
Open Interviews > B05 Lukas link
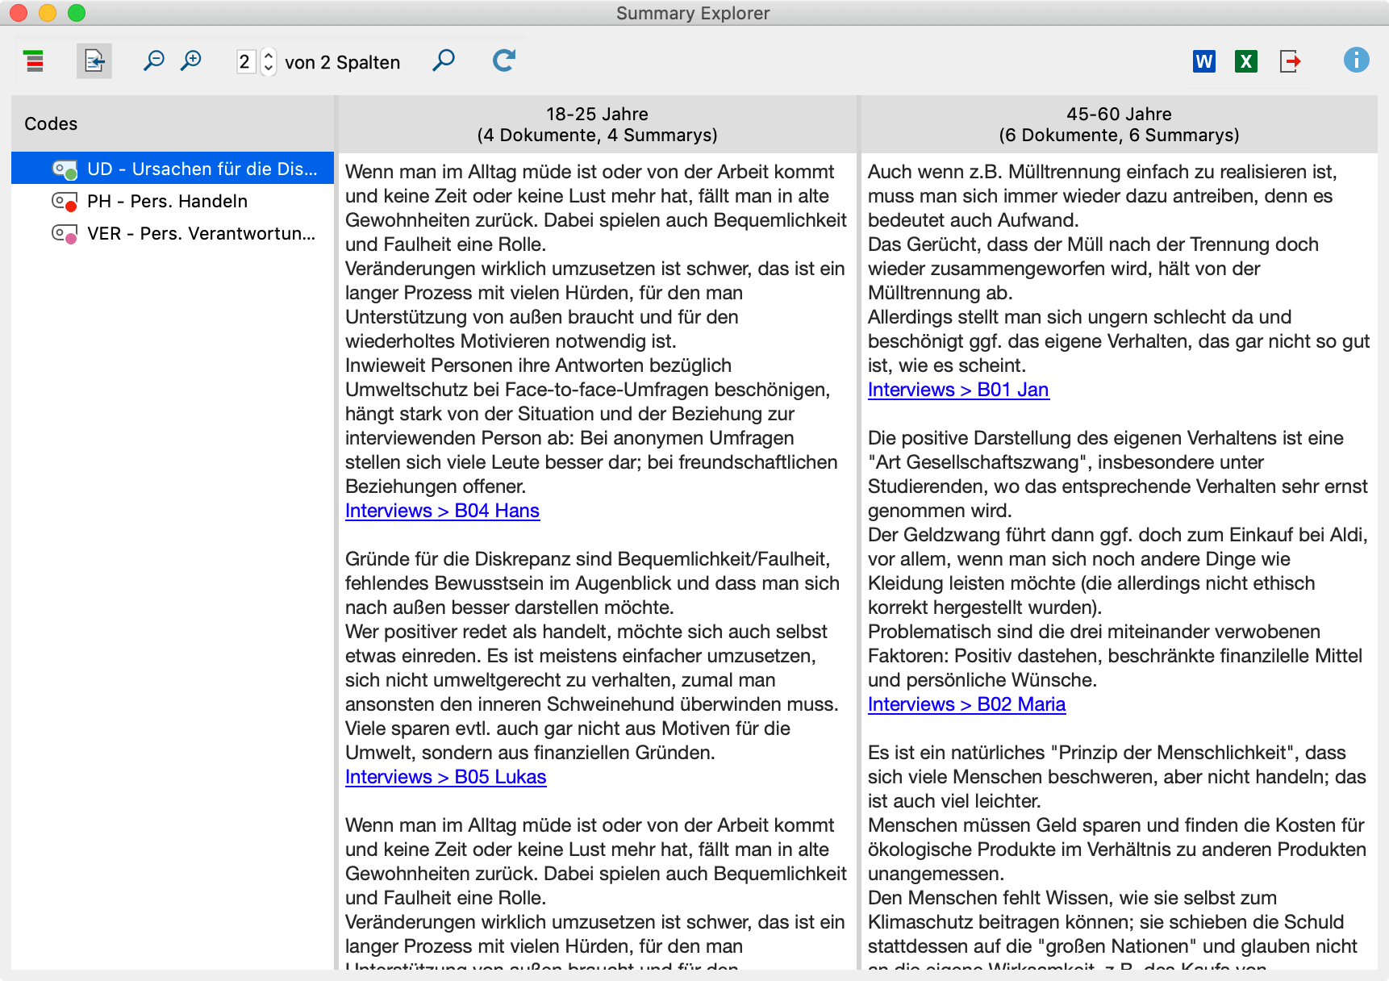pyautogui.click(x=445, y=777)
